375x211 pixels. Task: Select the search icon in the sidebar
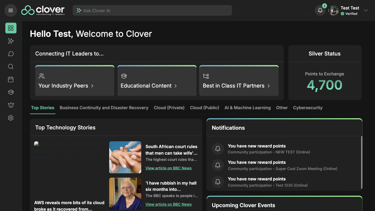tap(11, 66)
